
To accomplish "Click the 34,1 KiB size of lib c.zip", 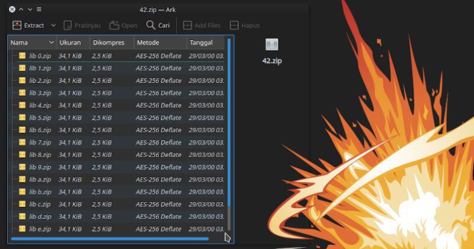I will (x=70, y=205).
